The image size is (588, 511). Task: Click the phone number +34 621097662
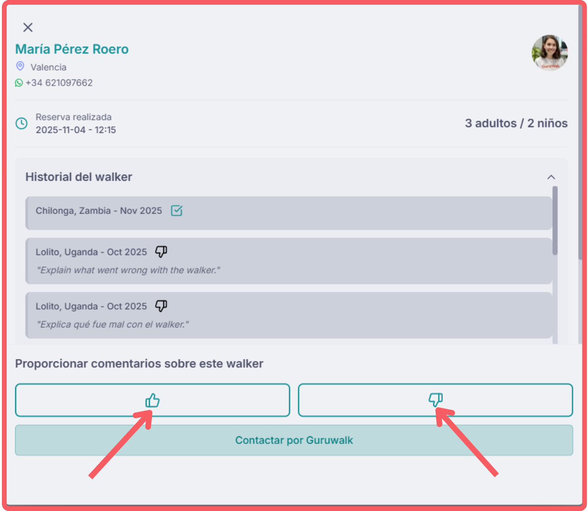pos(59,83)
